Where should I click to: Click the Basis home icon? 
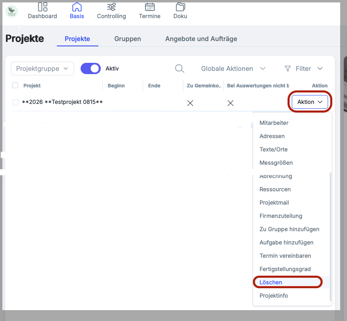pyautogui.click(x=77, y=7)
